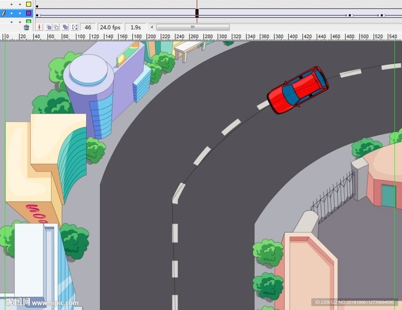Click the Edit Multiple Frames button
The height and width of the screenshot is (310, 402).
(65, 27)
